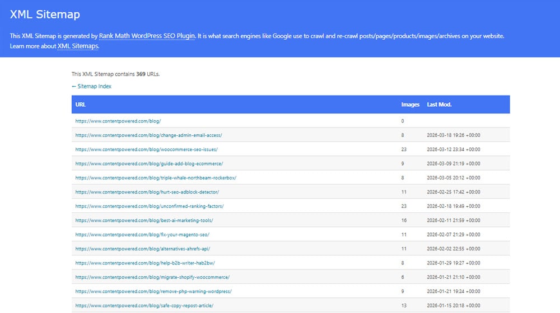Open the help-b2b-writer-hab2bw link

click(145, 263)
